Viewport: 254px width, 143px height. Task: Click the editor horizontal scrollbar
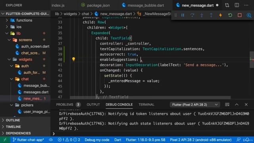[150, 97]
